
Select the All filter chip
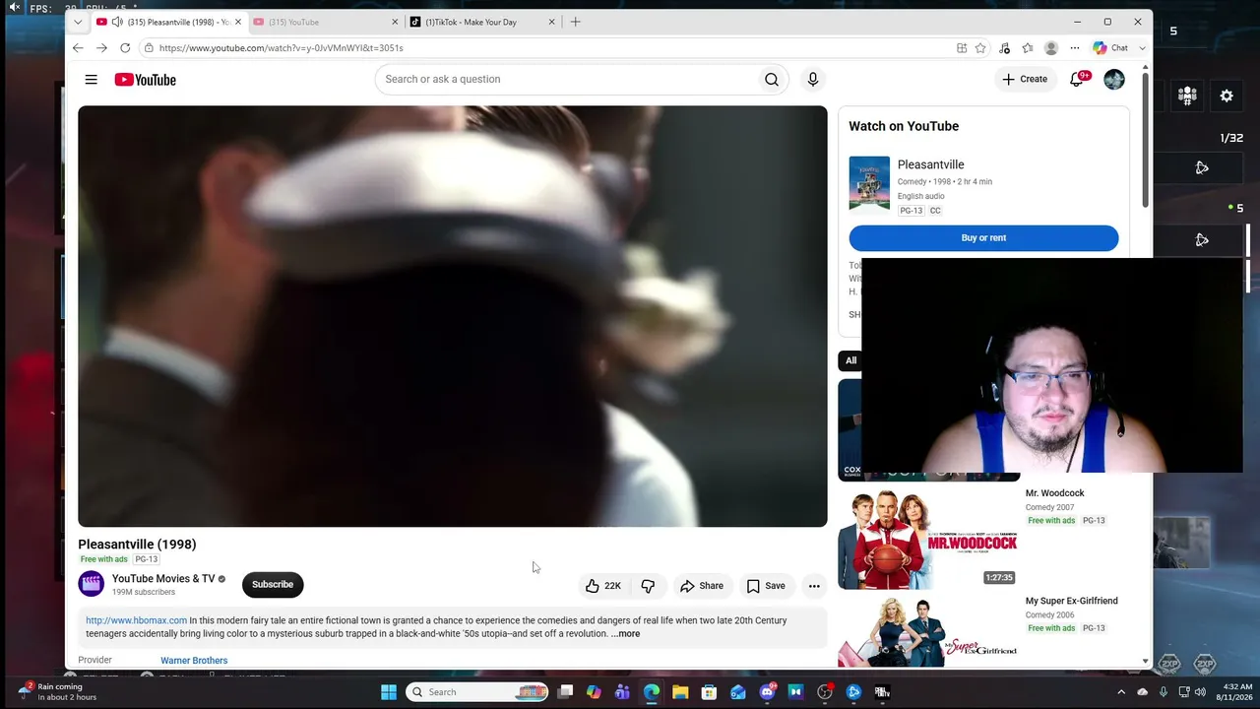tap(850, 360)
